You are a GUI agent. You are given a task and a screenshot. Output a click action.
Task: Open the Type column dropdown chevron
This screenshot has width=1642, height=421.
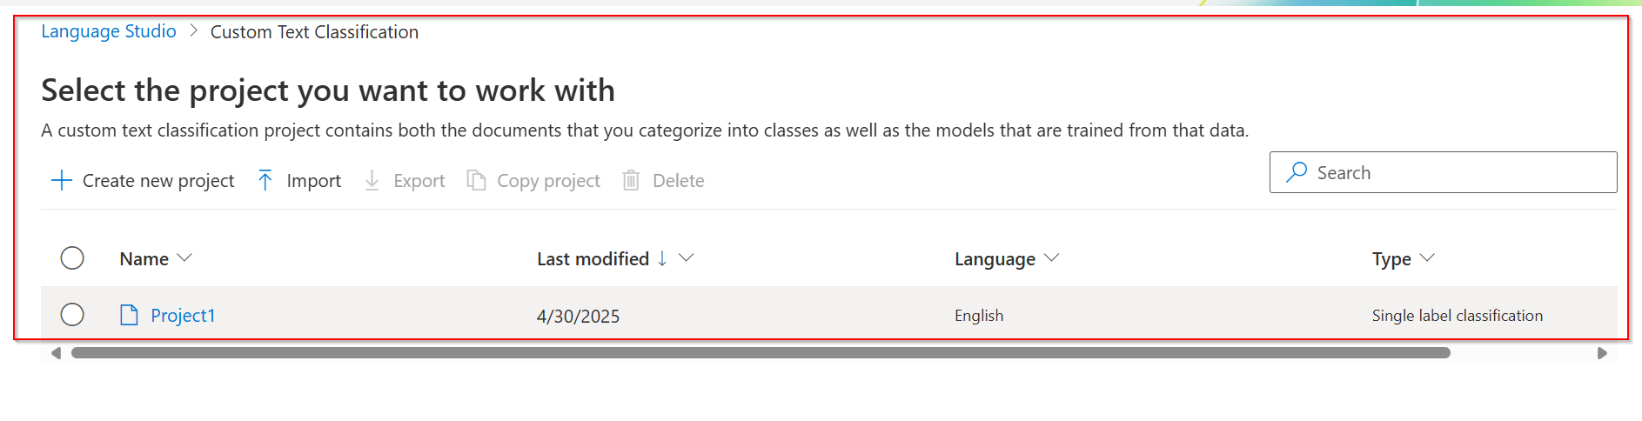tap(1427, 258)
